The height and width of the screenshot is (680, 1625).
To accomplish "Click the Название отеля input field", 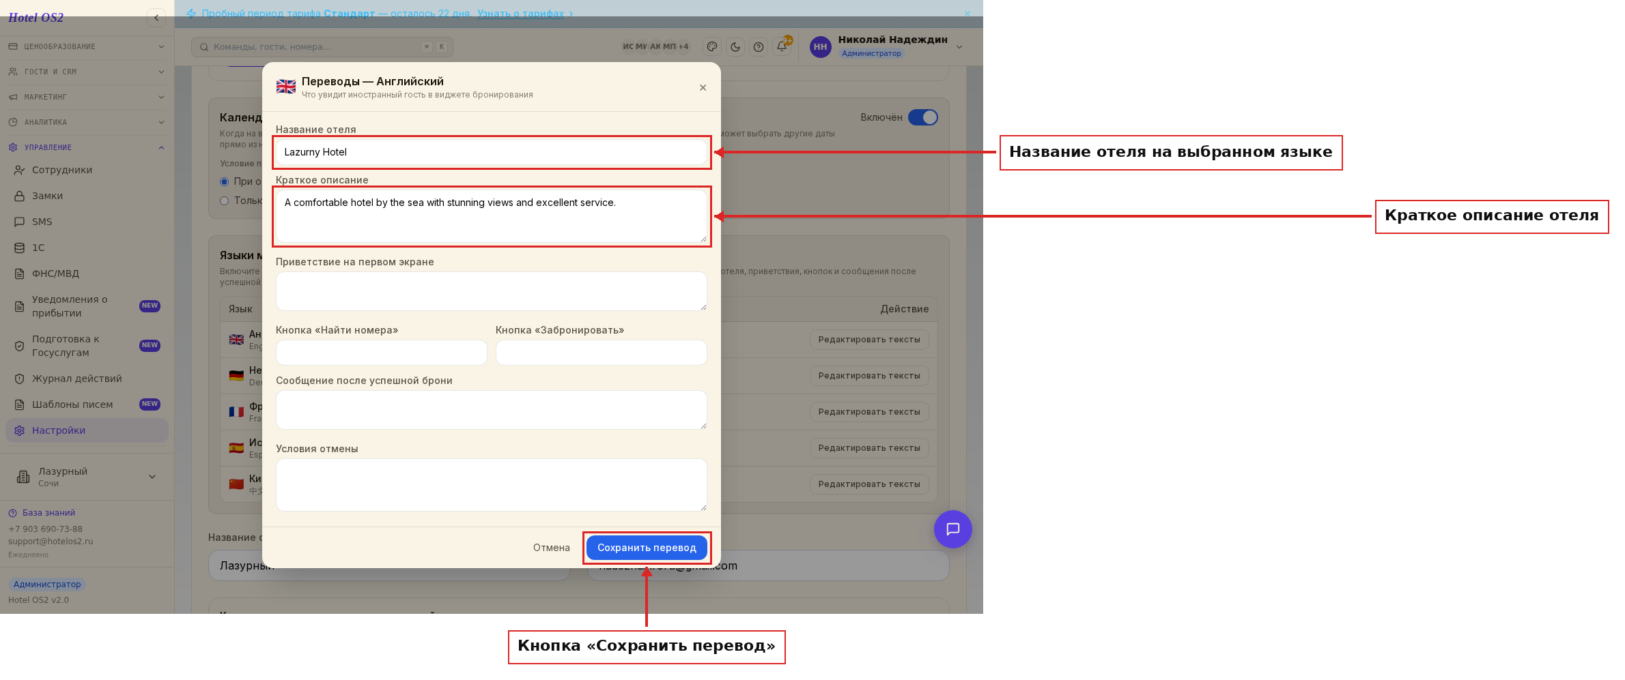I will (x=491, y=152).
